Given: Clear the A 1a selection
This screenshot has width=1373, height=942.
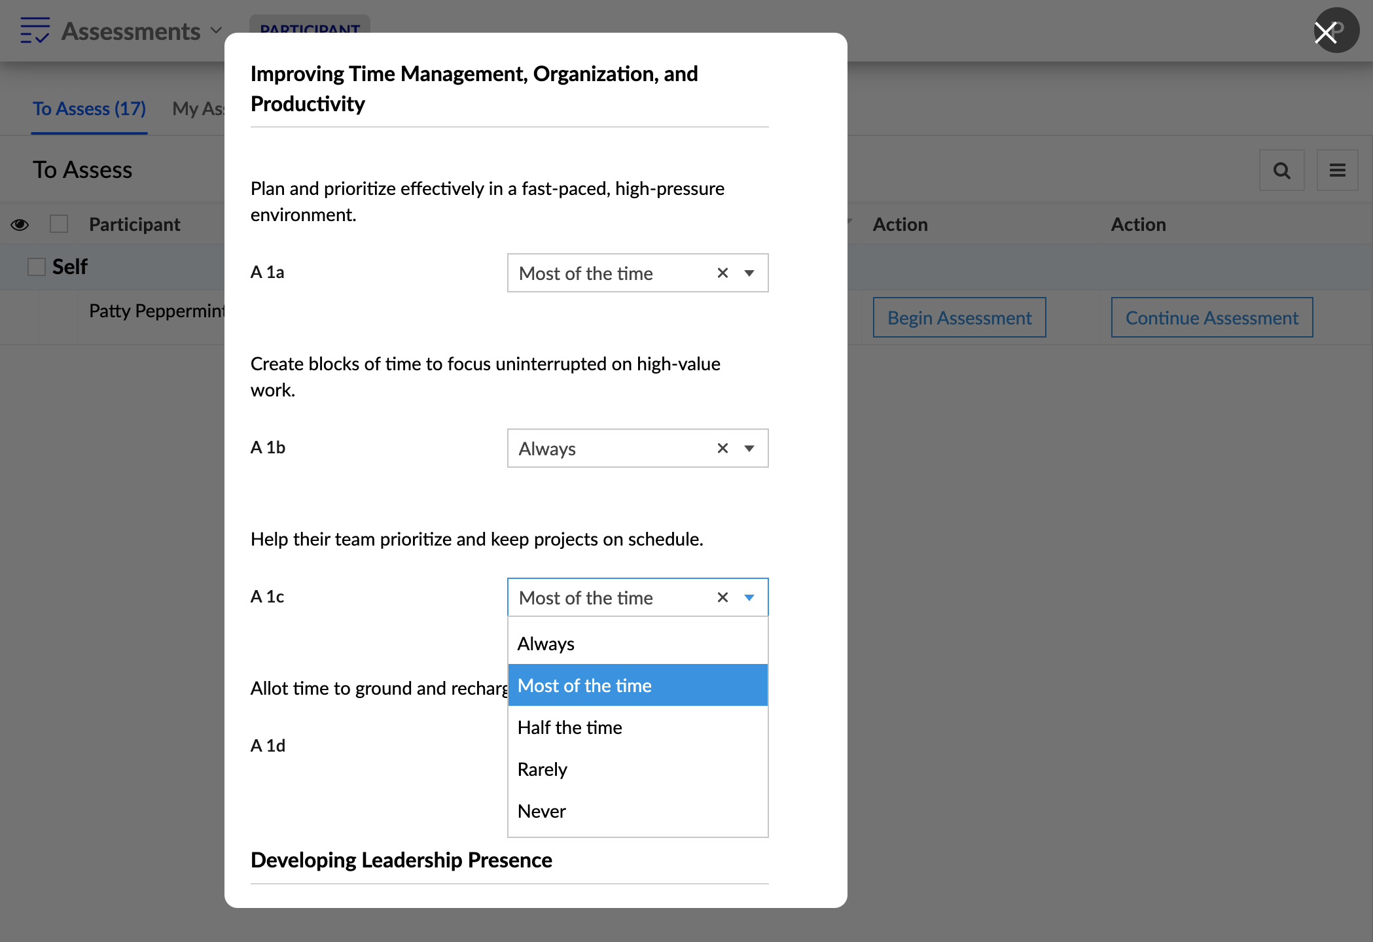Looking at the screenshot, I should pos(722,273).
